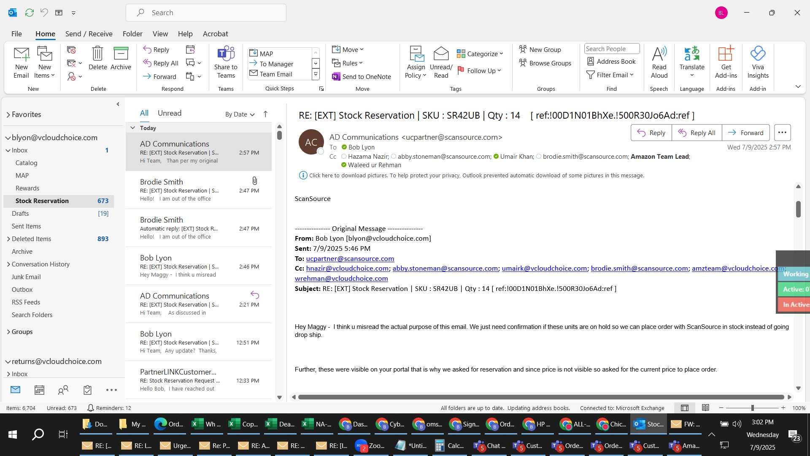
Task: Select the Stock Reservation folder
Action: [x=59, y=201]
